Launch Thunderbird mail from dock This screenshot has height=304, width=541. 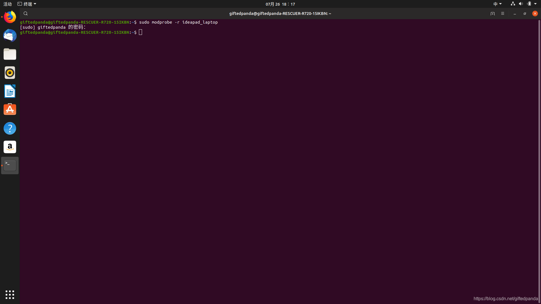10,35
